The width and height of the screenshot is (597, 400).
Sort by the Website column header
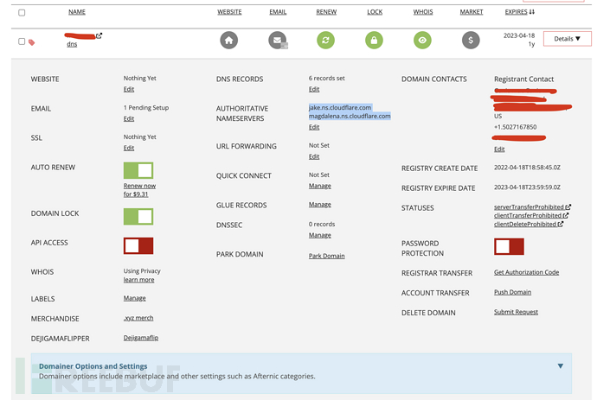click(229, 12)
